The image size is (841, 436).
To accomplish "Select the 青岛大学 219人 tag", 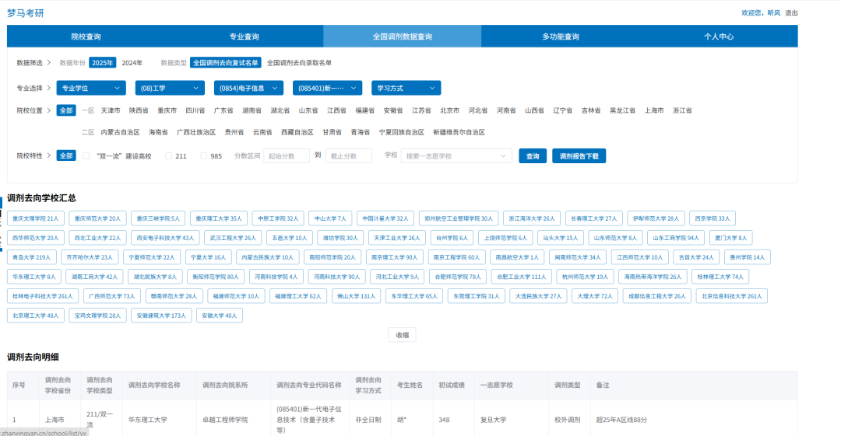I will [32, 257].
